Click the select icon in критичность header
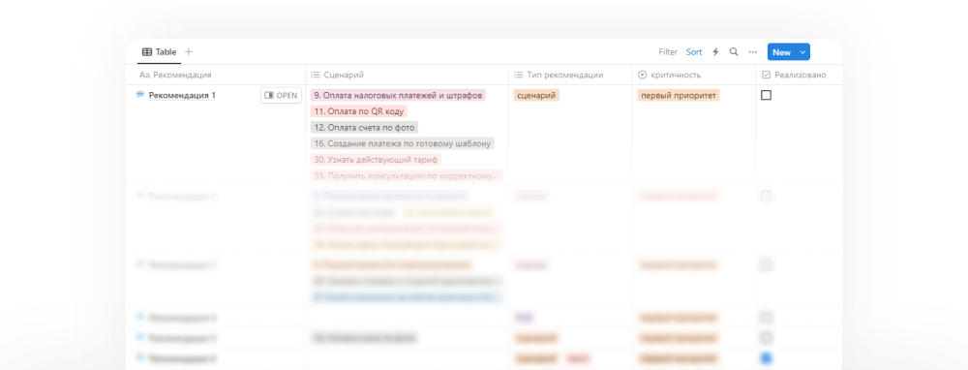The height and width of the screenshot is (370, 968). click(x=642, y=75)
